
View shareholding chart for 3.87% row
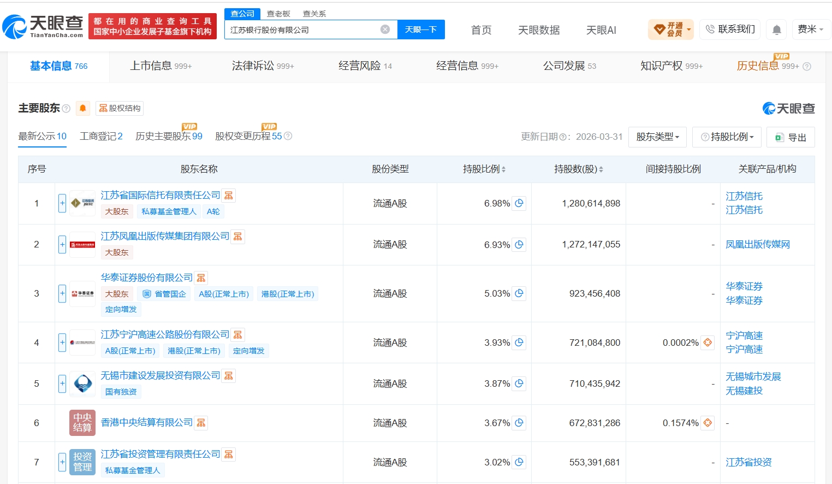[519, 383]
